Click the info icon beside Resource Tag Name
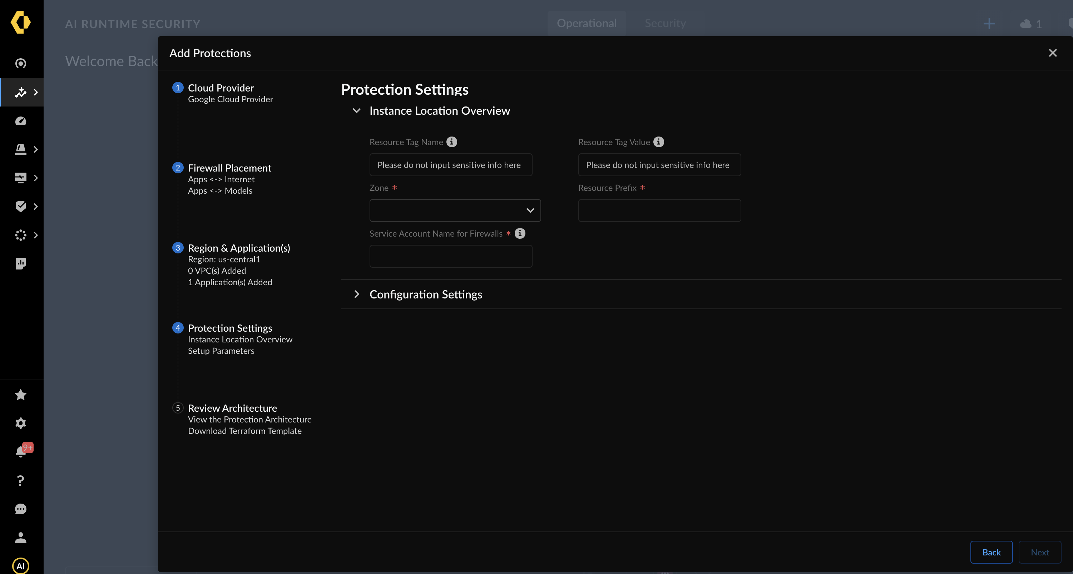 click(x=453, y=142)
